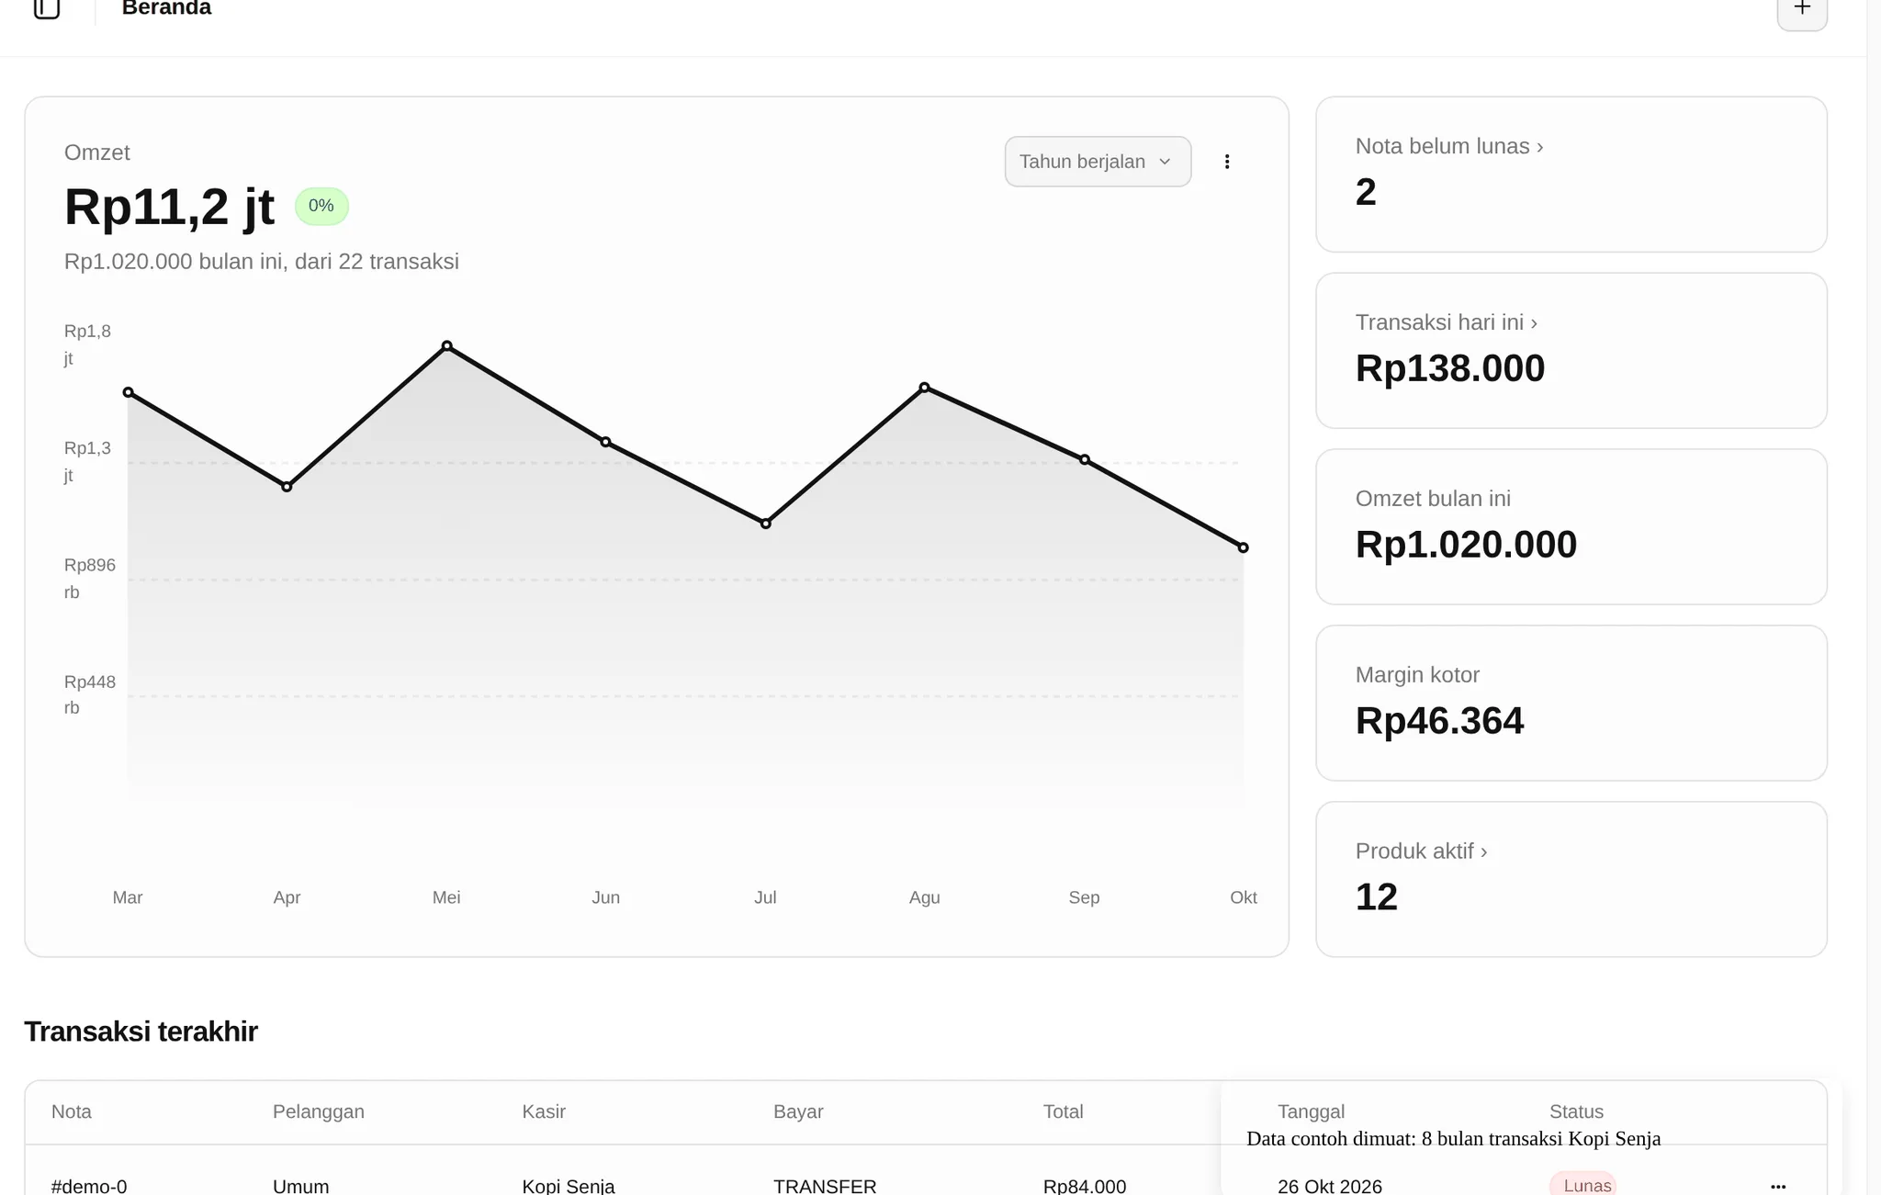The width and height of the screenshot is (1881, 1195).
Task: Click the Status column header
Action: 1576,1111
